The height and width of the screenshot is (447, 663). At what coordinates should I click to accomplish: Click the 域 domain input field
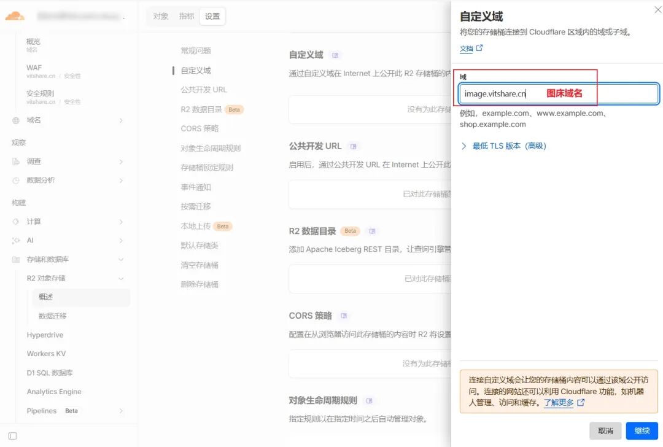559,93
